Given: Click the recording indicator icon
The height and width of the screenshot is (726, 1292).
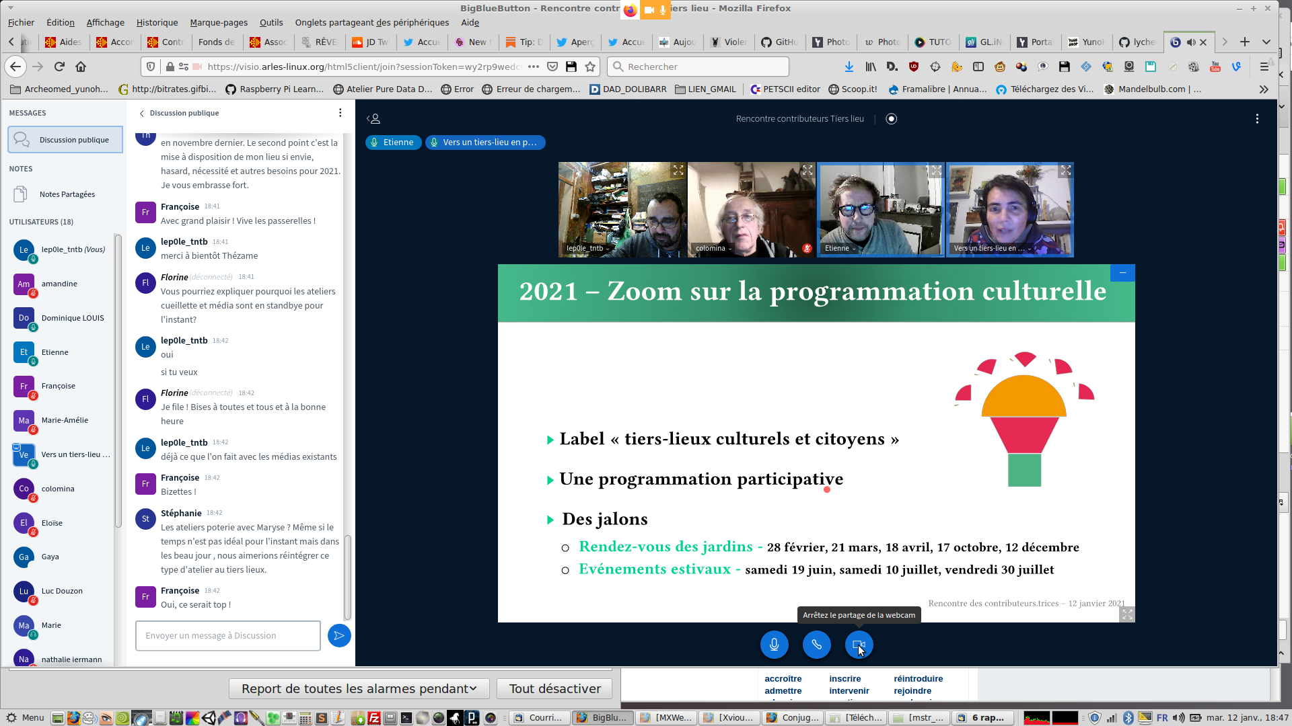Looking at the screenshot, I should point(891,119).
